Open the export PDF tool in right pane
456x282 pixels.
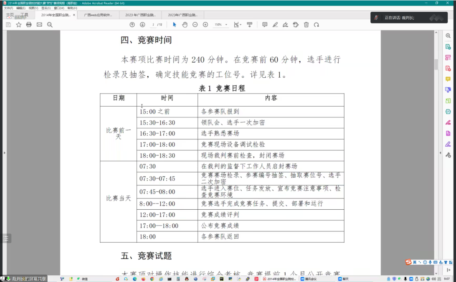[x=448, y=46]
